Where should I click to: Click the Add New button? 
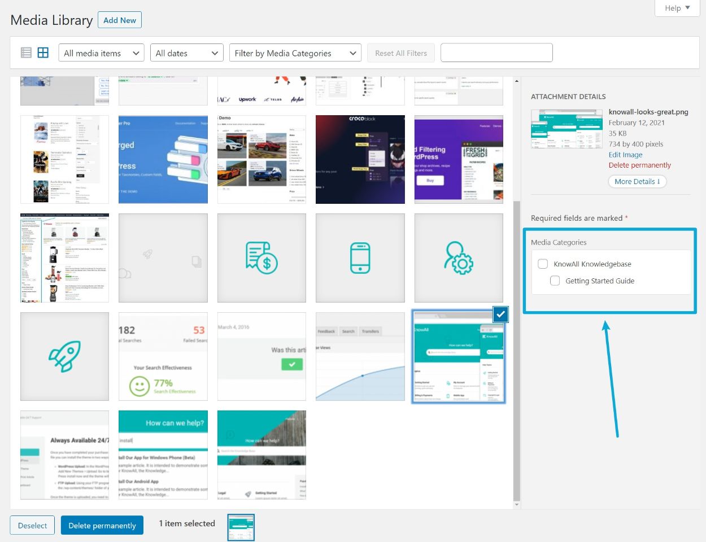[x=119, y=20]
